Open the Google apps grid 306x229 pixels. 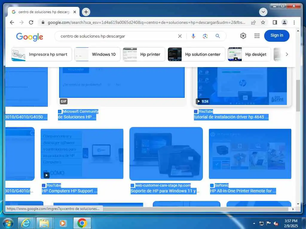coord(257,36)
